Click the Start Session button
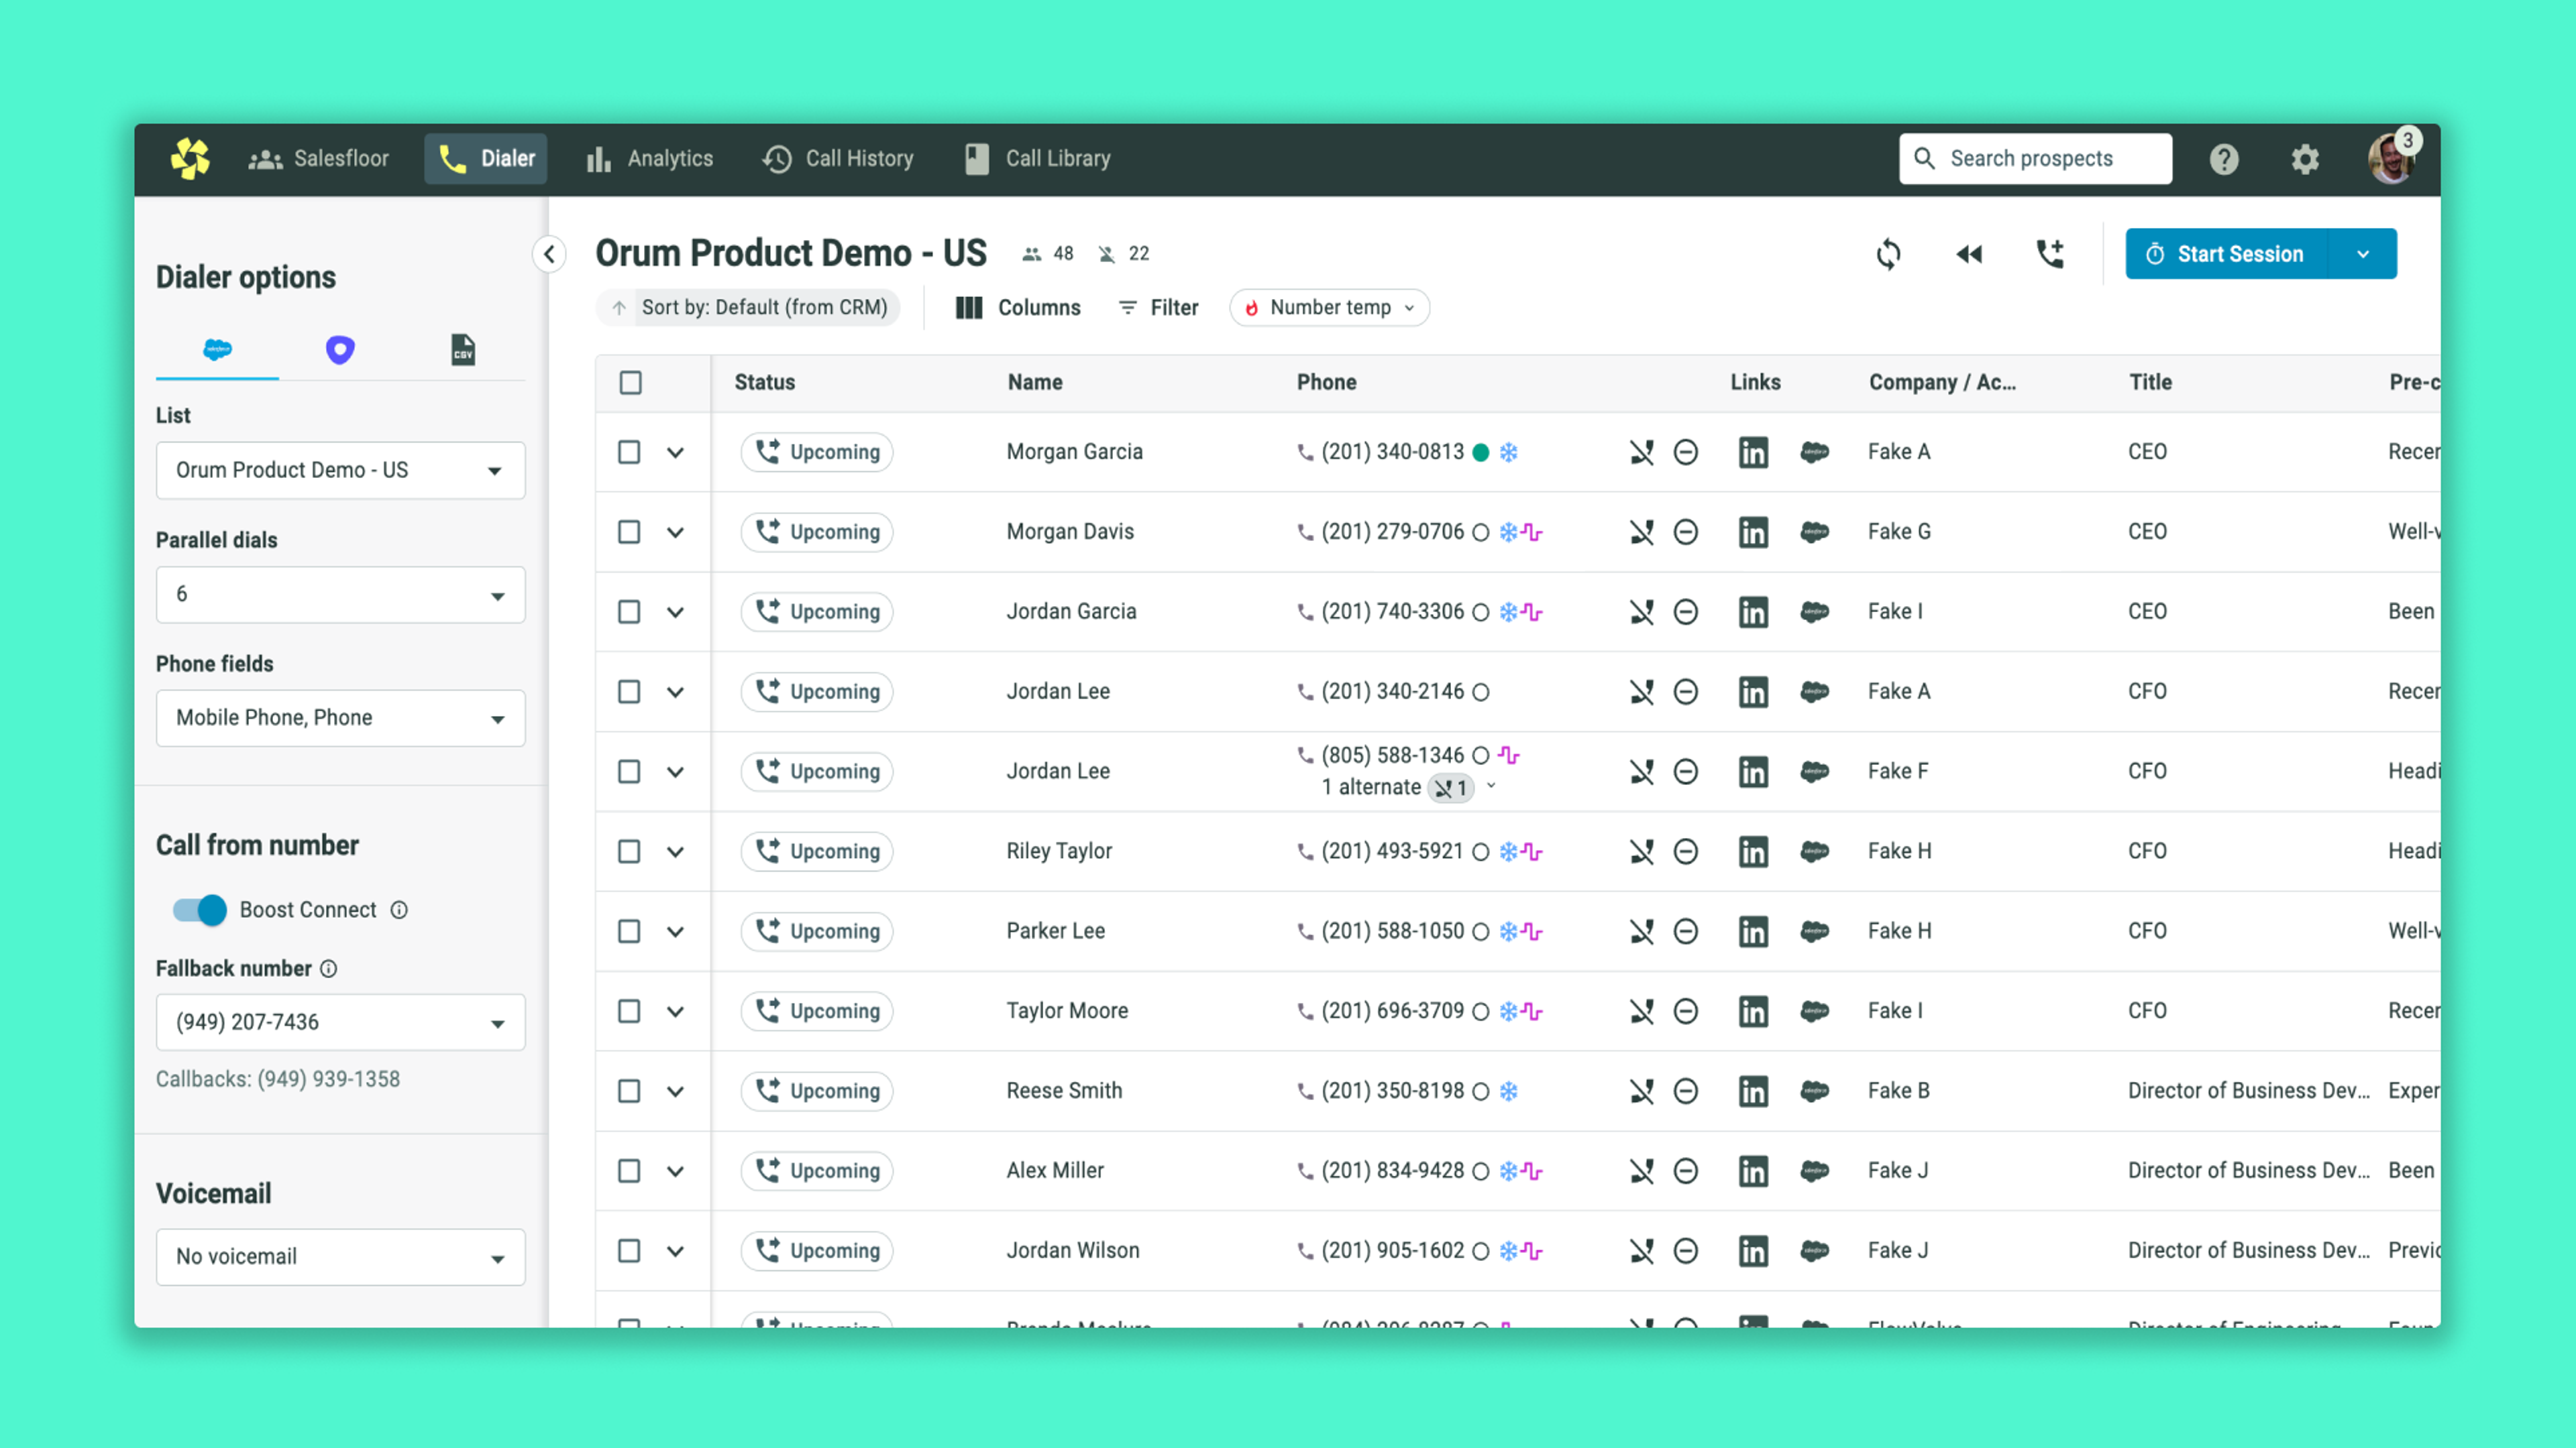This screenshot has width=2576, height=1448. pos(2227,254)
